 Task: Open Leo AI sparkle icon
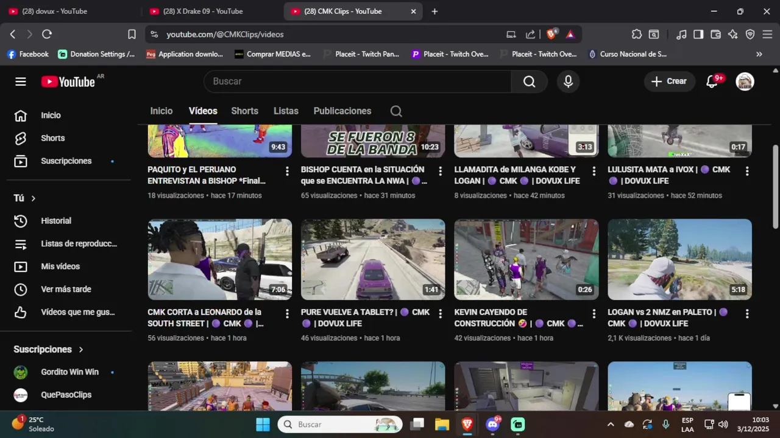pyautogui.click(x=733, y=35)
